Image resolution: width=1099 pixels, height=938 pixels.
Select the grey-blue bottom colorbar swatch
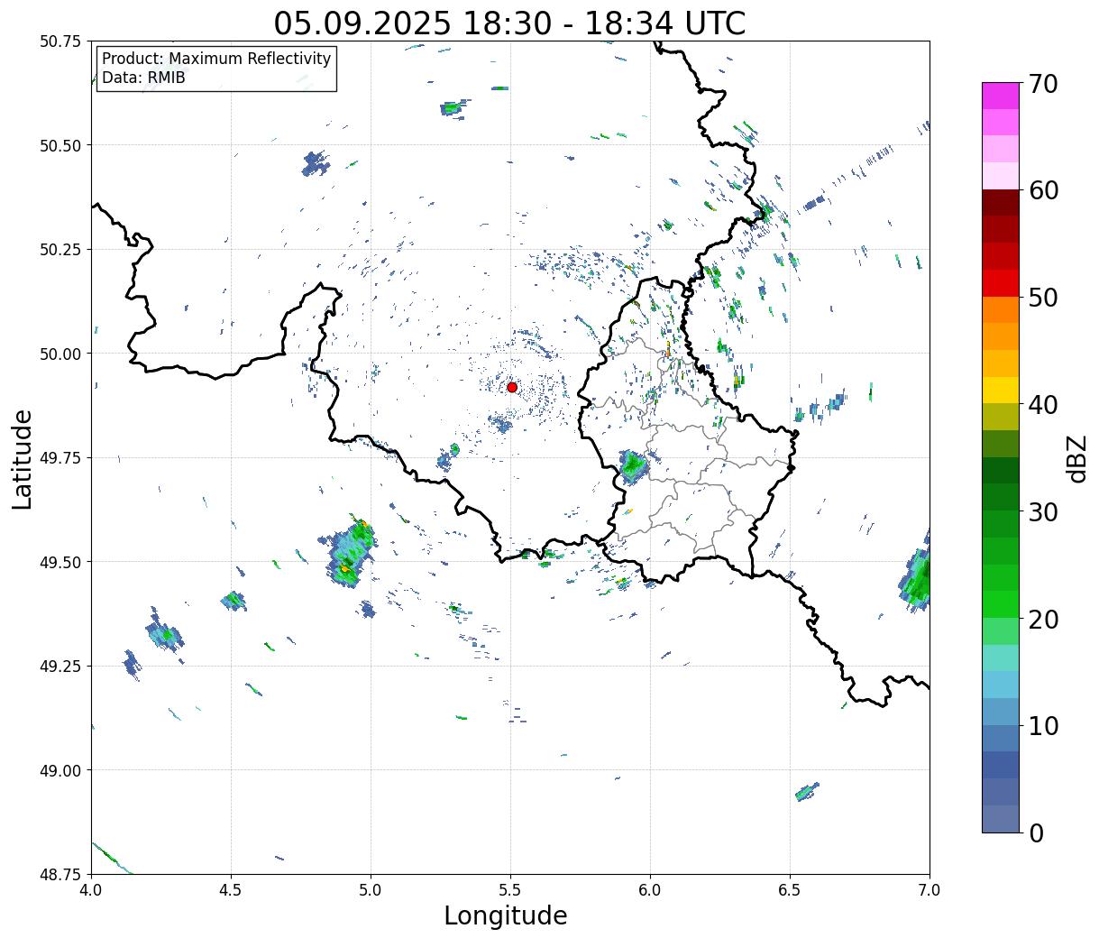click(x=1001, y=819)
